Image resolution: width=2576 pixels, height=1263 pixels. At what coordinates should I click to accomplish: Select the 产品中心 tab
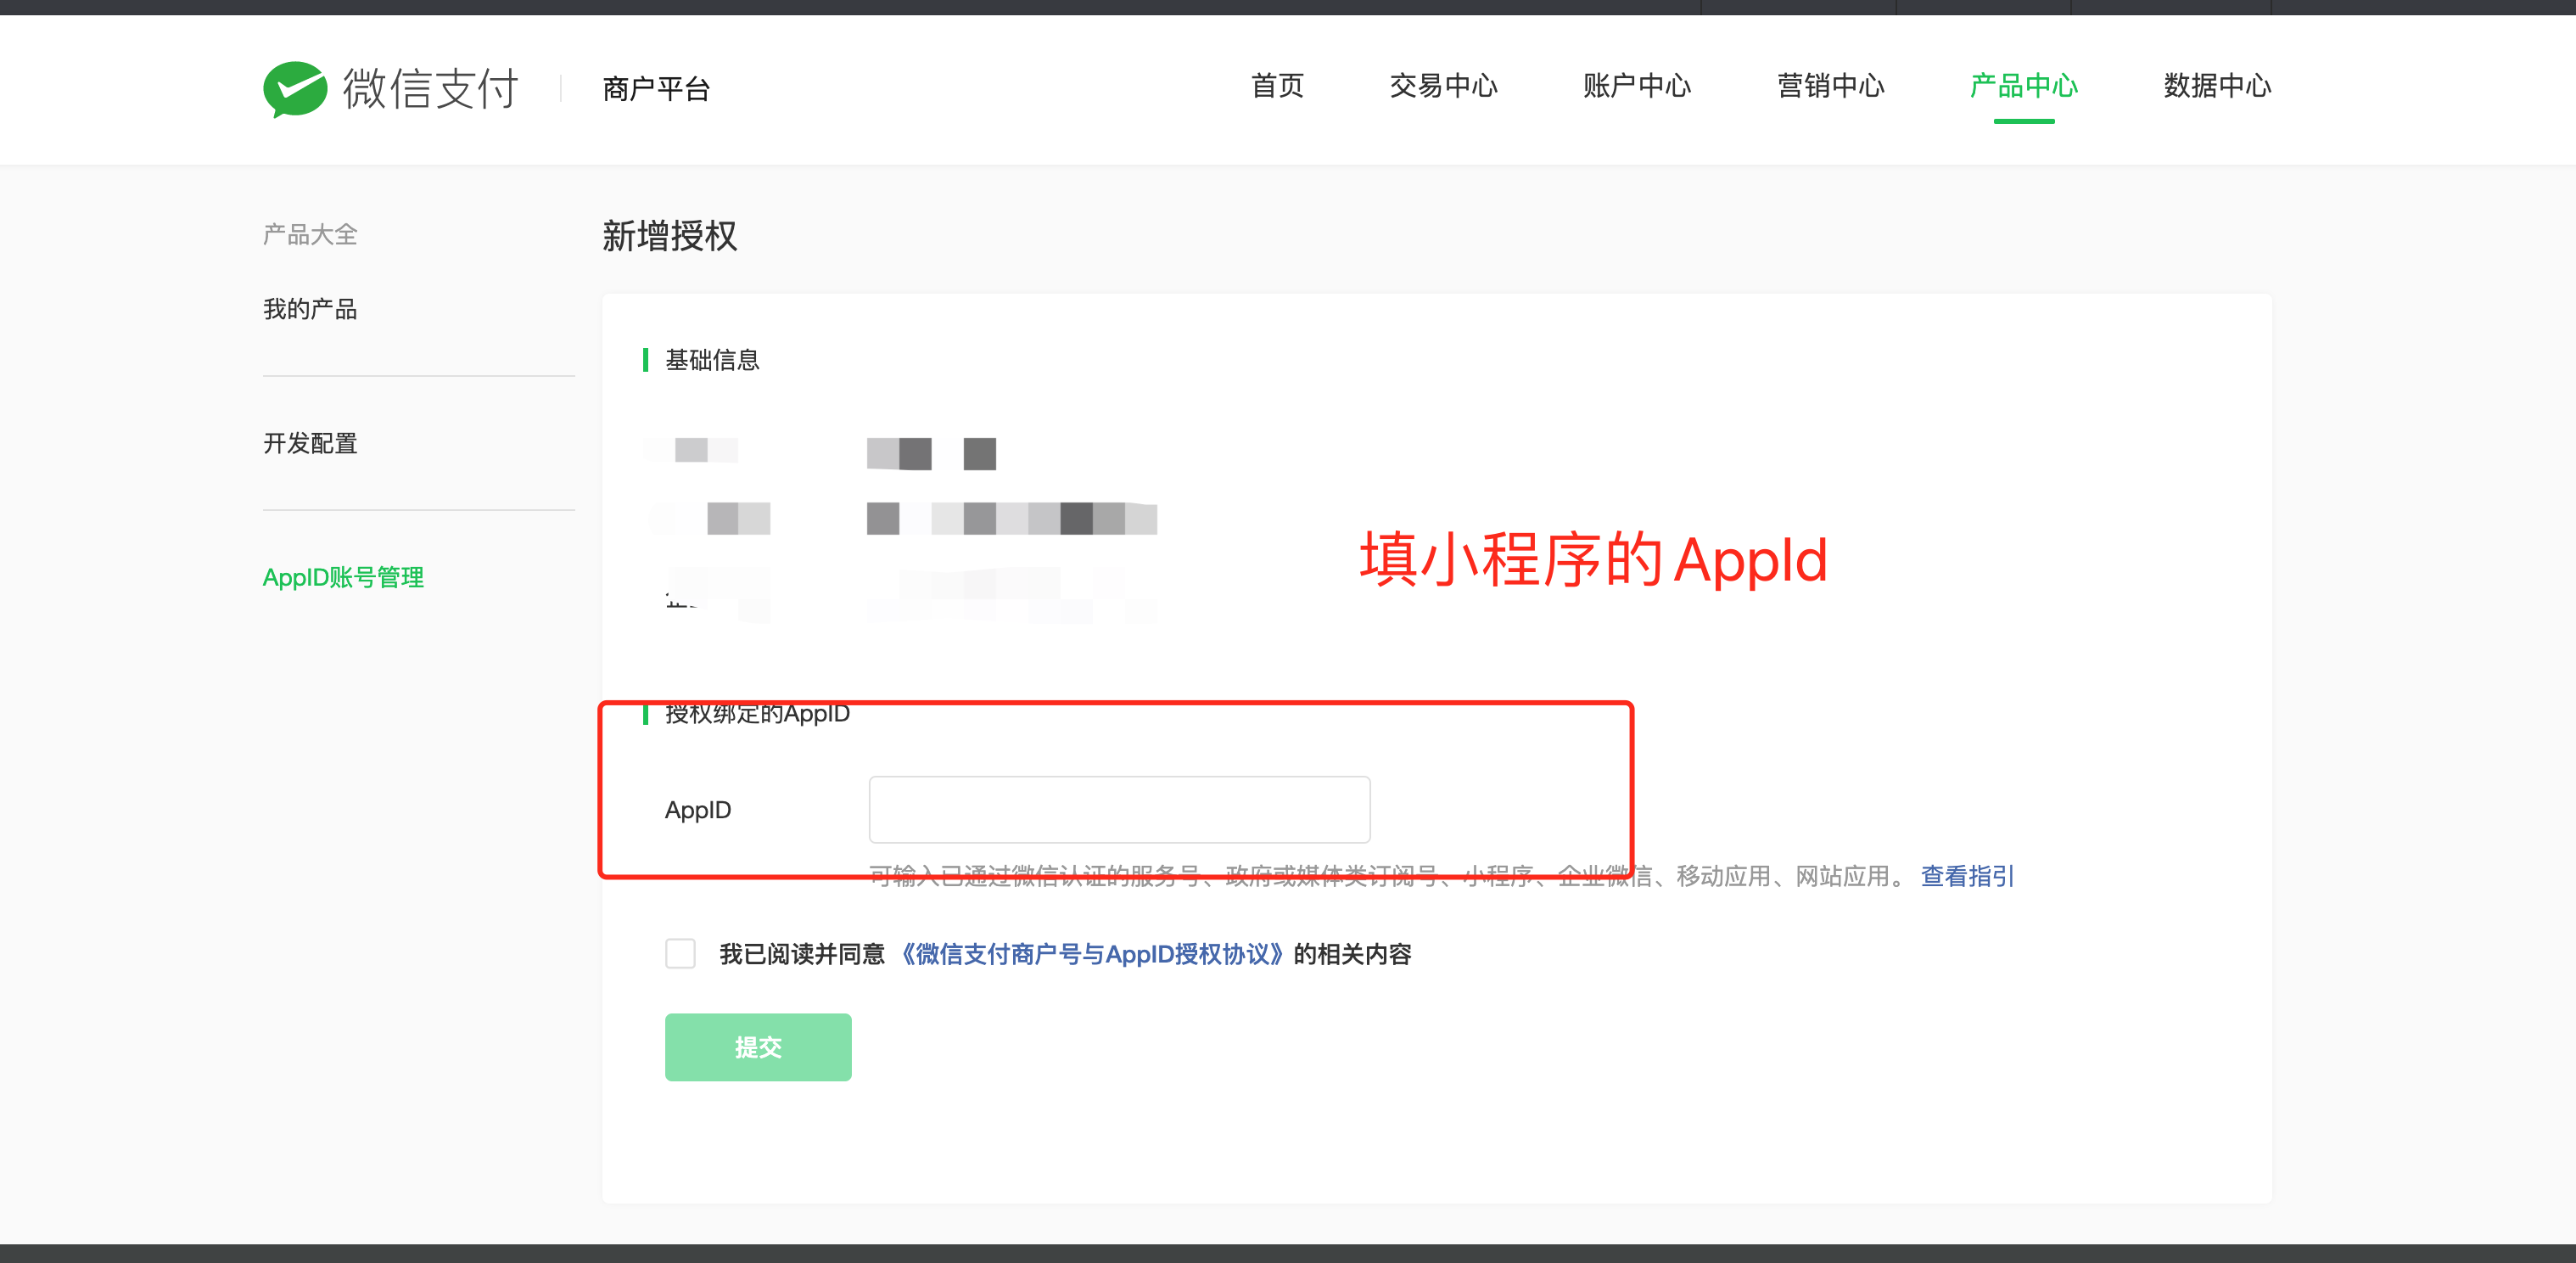(2024, 86)
